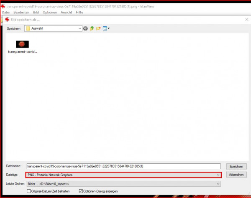Open the Bearbeiten menu
The width and height of the screenshot is (251, 198).
[21, 12]
